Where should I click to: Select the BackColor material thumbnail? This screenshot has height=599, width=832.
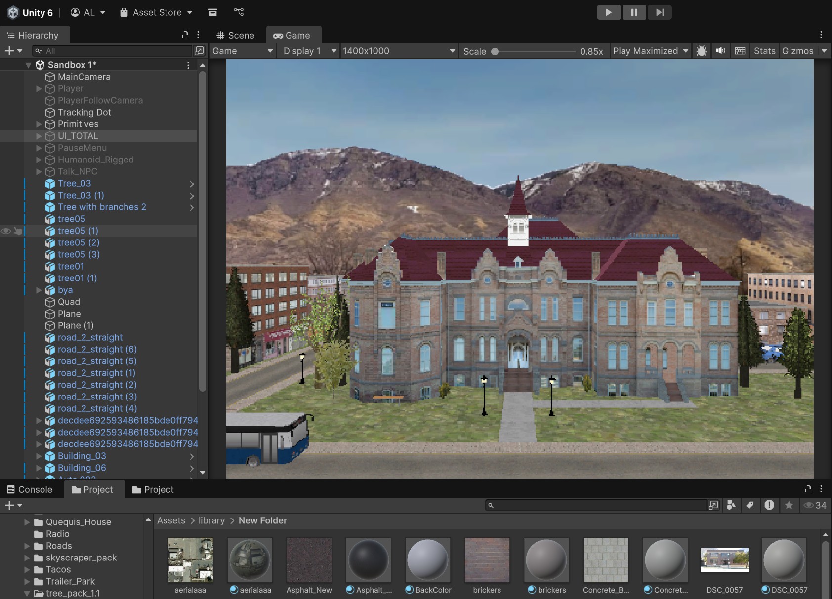[x=427, y=560]
